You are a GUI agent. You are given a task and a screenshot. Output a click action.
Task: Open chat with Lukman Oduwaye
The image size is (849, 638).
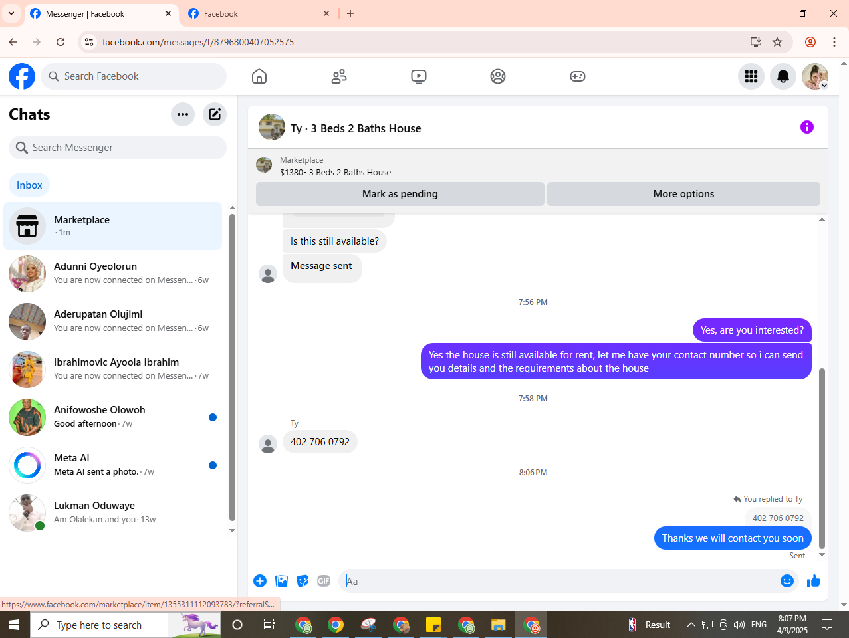click(x=113, y=513)
